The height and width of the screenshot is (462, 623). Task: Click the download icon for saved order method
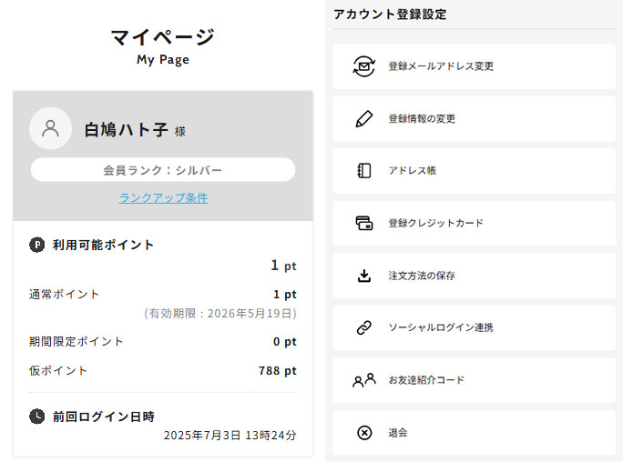tap(364, 276)
